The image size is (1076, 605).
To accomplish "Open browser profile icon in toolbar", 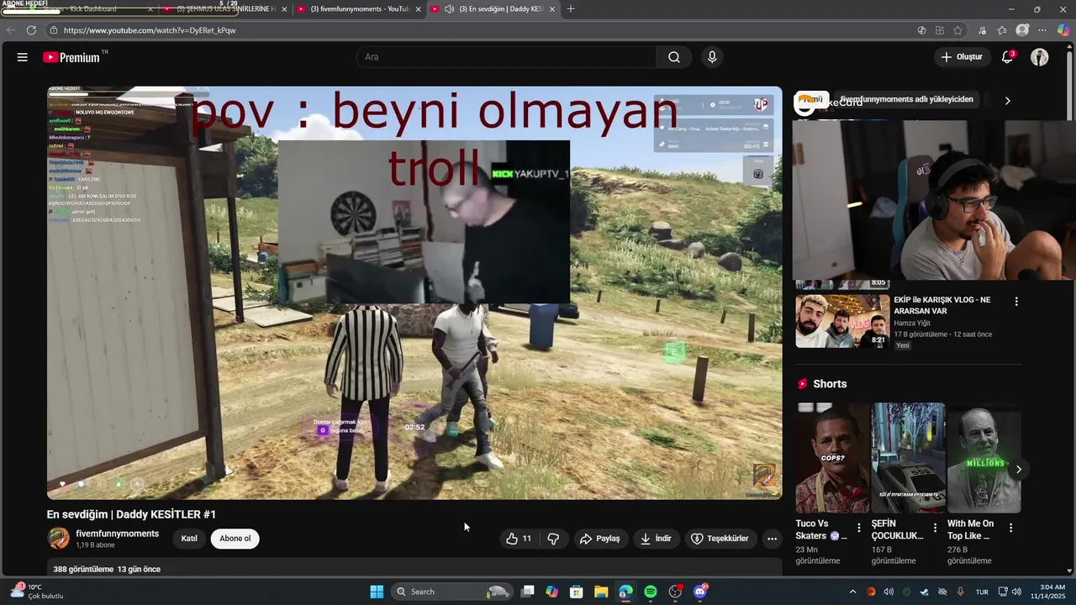I will [x=1022, y=30].
